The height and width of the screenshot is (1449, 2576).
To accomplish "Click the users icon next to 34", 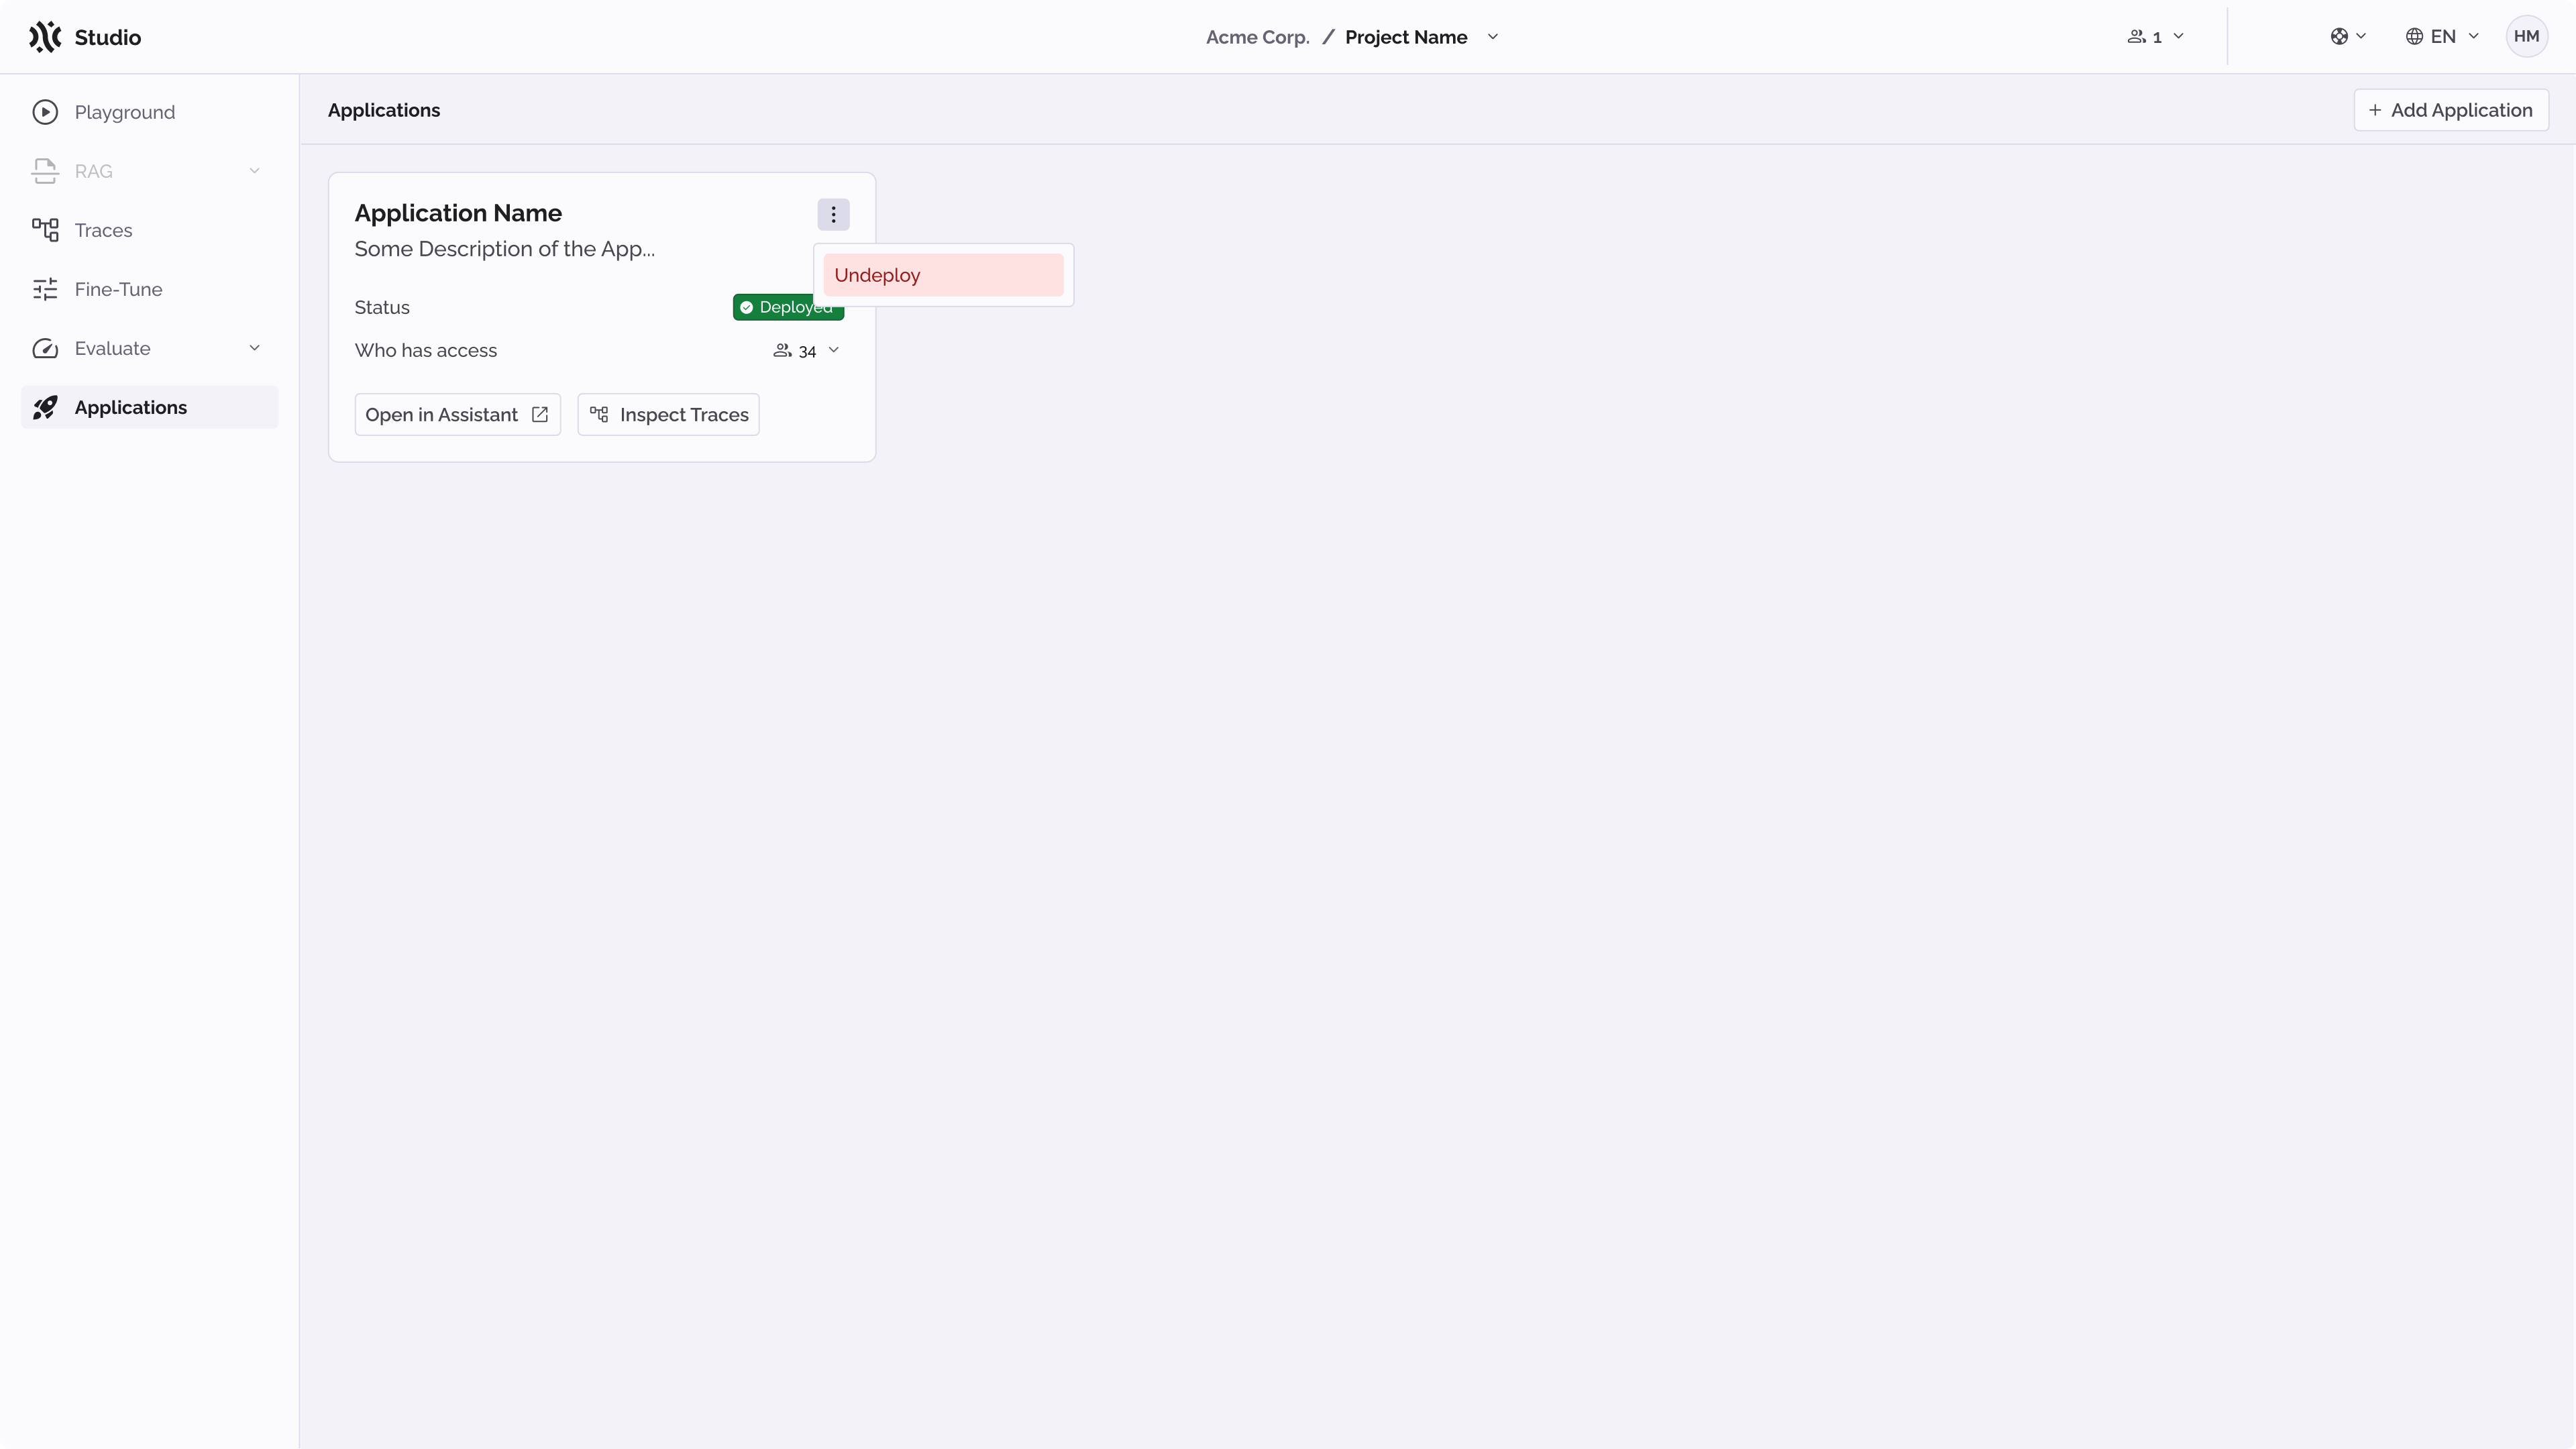I will pos(783,350).
